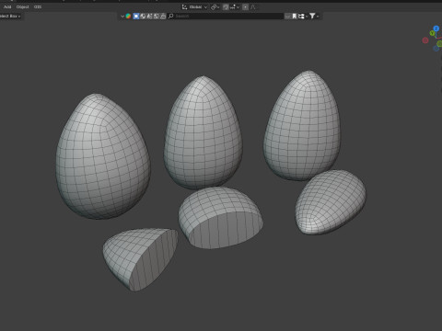Toggle the highlighted blue square filter icon

136,16
